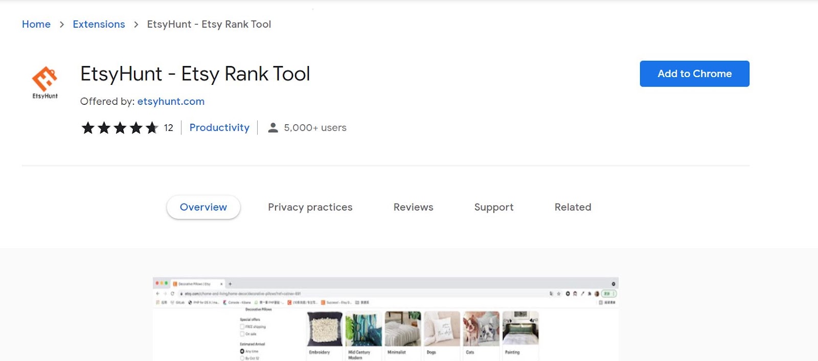The image size is (818, 361).
Task: Switch to the Privacy practices tab
Action: 310,207
